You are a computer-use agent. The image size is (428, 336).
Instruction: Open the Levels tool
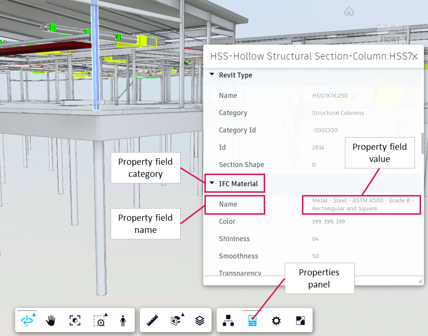coord(200,320)
